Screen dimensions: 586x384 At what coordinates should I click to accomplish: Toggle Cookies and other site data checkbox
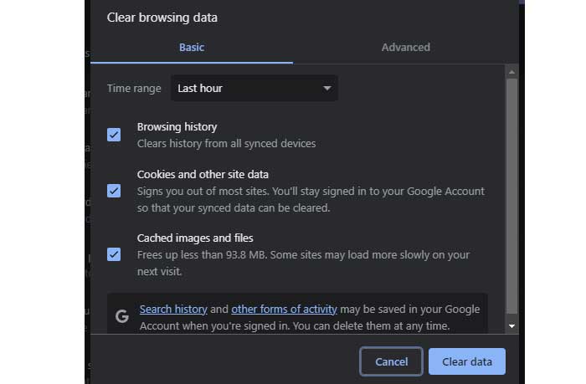pos(114,191)
